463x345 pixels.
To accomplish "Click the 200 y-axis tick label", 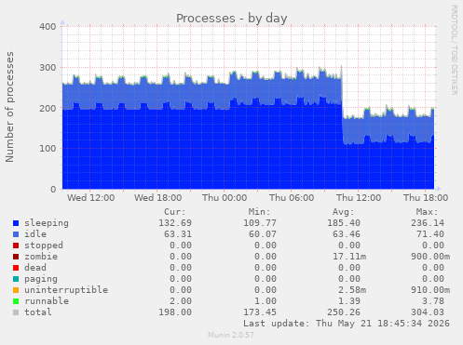I will pos(48,109).
